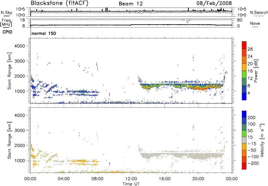Click the "-100" label on the Velocity colorbar

pyautogui.click(x=253, y=156)
